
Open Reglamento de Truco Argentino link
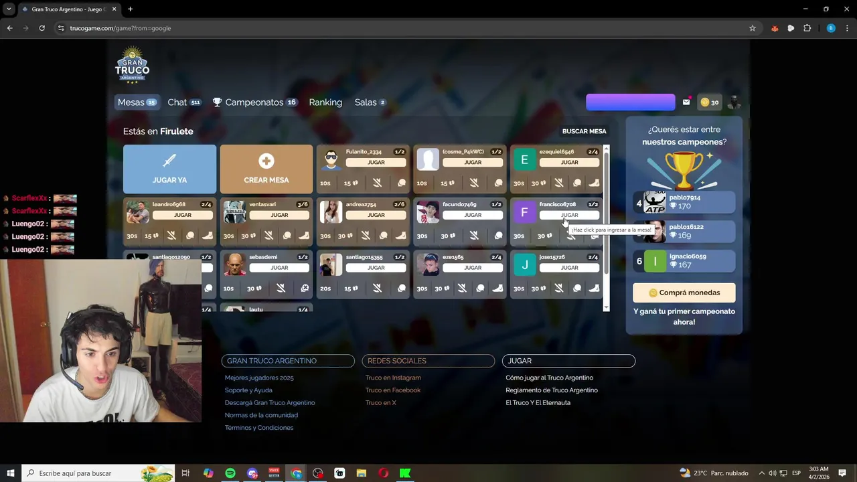(x=552, y=390)
